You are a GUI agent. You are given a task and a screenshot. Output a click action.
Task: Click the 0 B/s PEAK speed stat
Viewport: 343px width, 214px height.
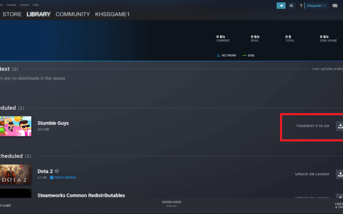pyautogui.click(x=255, y=39)
